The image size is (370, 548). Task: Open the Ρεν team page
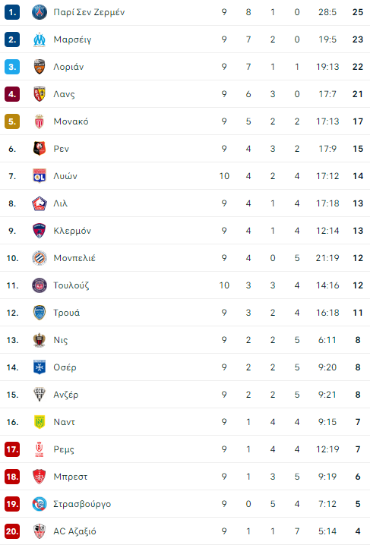click(x=62, y=149)
